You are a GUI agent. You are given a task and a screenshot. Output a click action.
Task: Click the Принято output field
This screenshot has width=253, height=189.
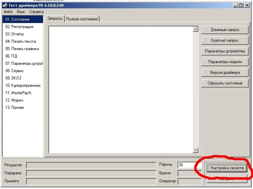tap(91, 181)
